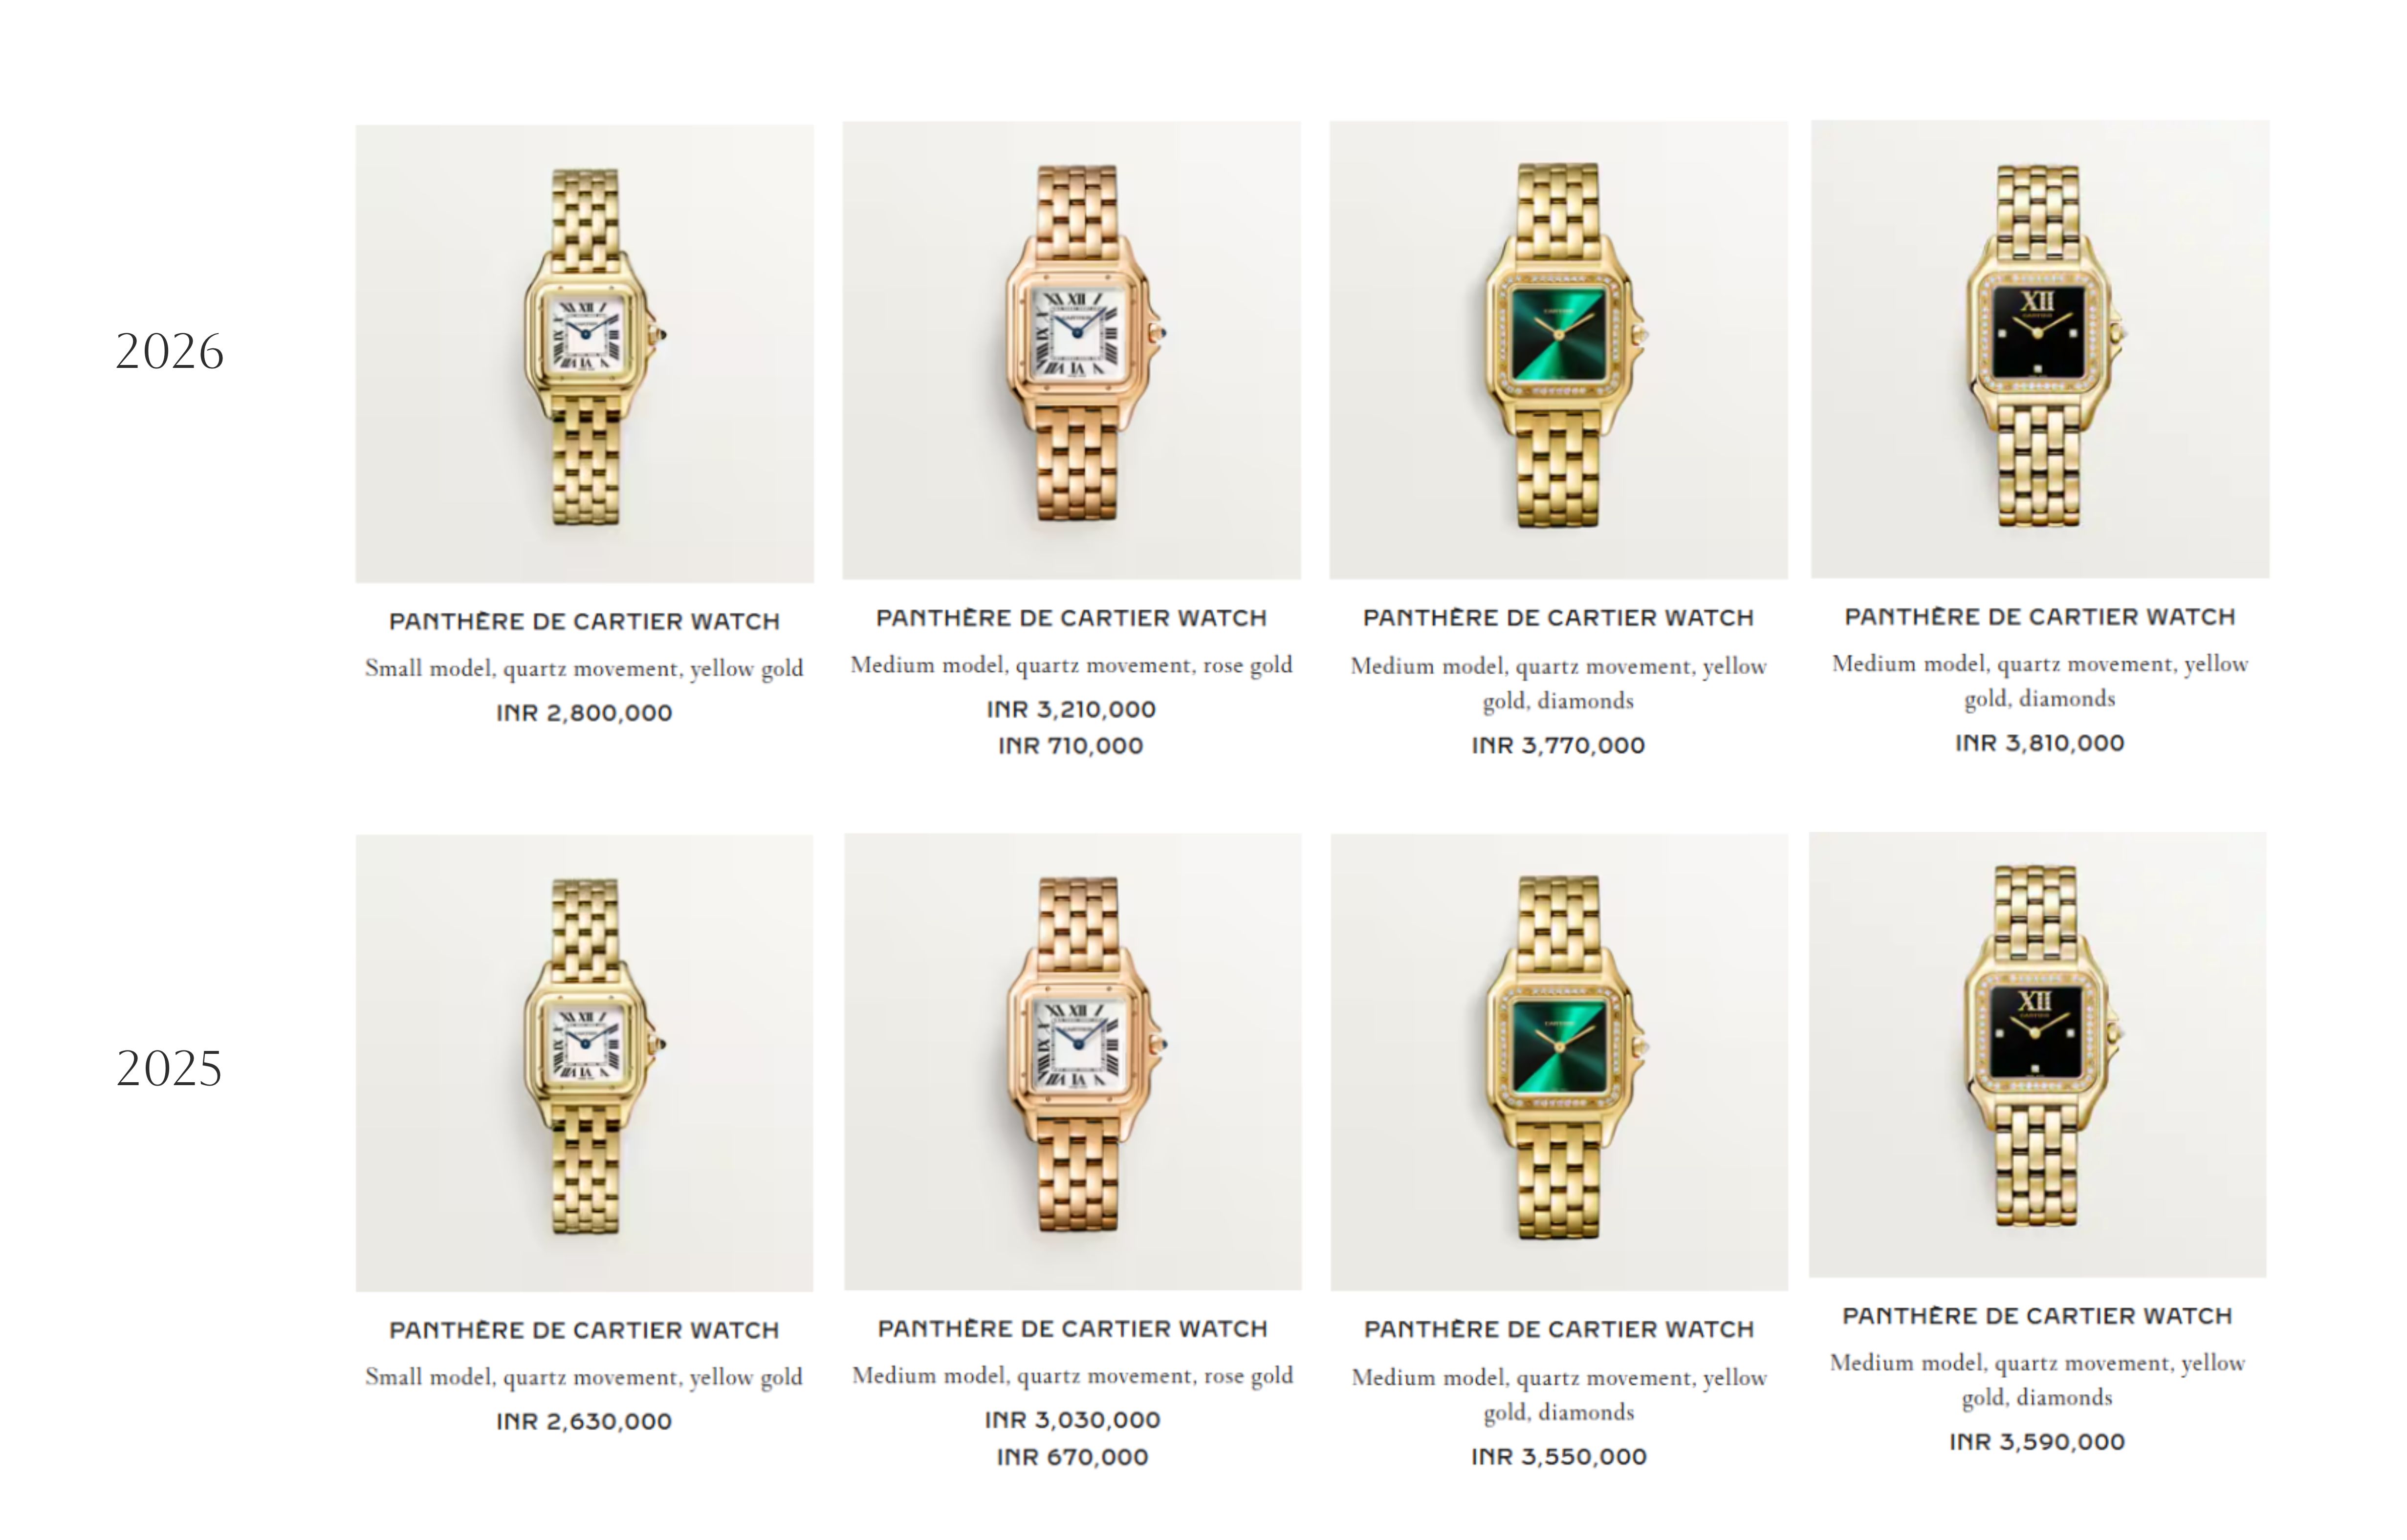
Task: Click the INR 710,000 price
Action: [1071, 746]
